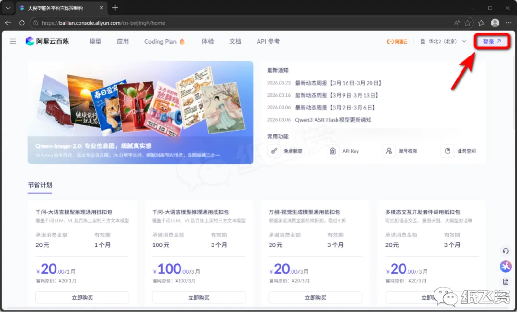Open the API 参考 menu item
The image size is (517, 312).
268,41
